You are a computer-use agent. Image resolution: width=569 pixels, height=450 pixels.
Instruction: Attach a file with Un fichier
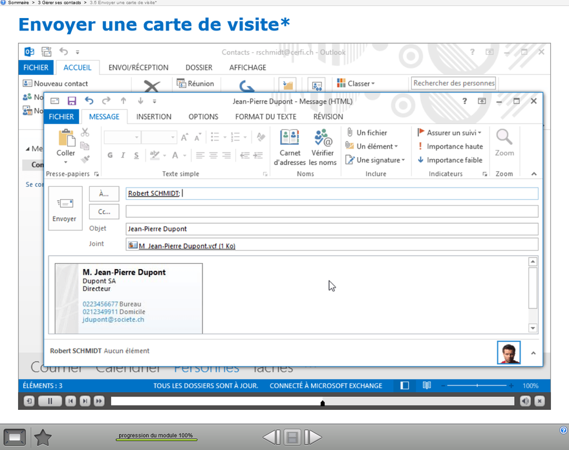tap(367, 133)
